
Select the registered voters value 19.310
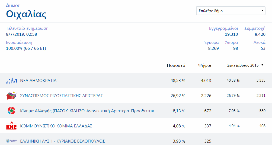click(x=231, y=34)
